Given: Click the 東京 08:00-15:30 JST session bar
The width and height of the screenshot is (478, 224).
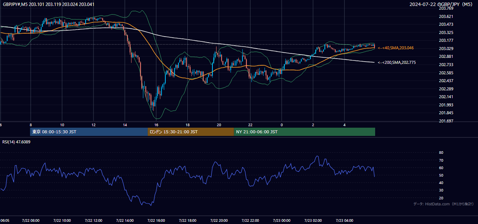Looking at the screenshot, I should 89,132.
